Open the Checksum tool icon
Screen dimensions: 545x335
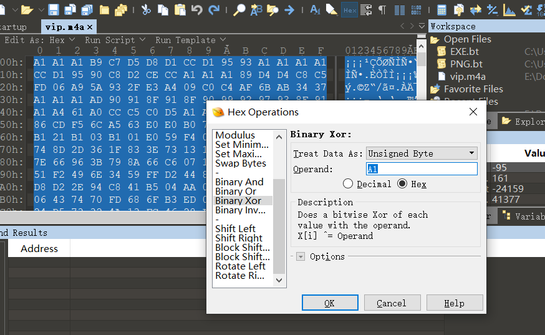tap(526, 10)
